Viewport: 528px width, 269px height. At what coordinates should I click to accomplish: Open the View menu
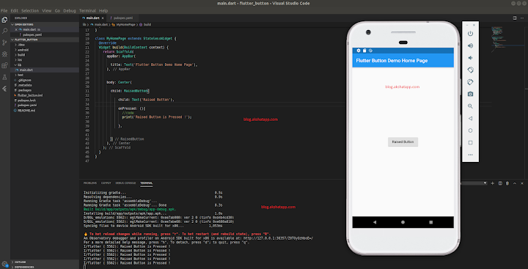click(x=47, y=11)
